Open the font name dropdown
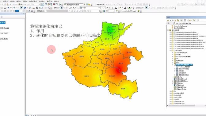This screenshot has width=206, height=116. [x=99, y=8]
